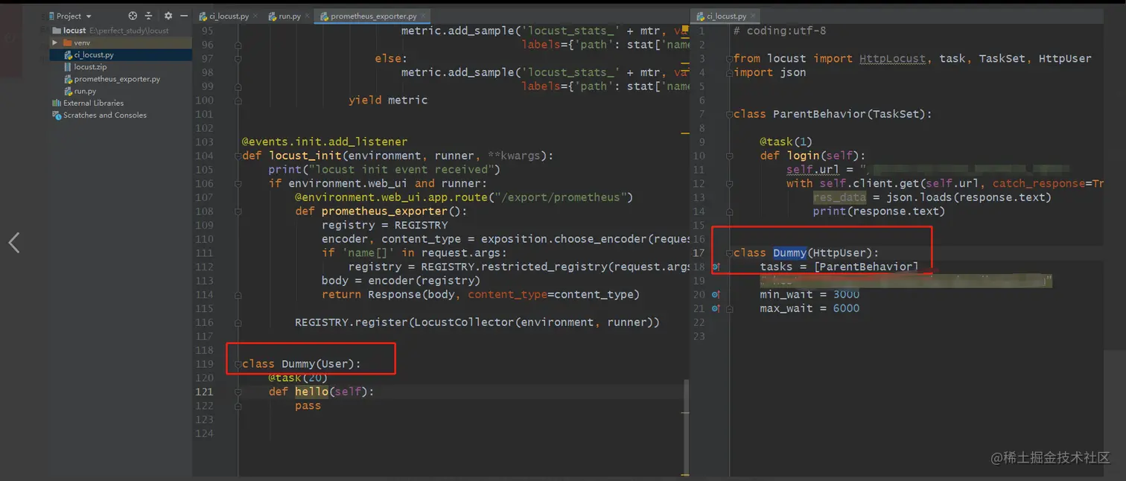Fold the if environment.web_ui block at line 106

pos(238,183)
